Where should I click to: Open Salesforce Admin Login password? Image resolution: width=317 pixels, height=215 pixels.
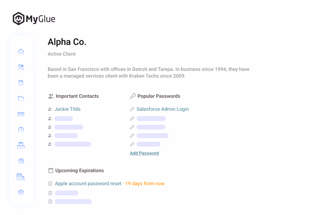(163, 109)
